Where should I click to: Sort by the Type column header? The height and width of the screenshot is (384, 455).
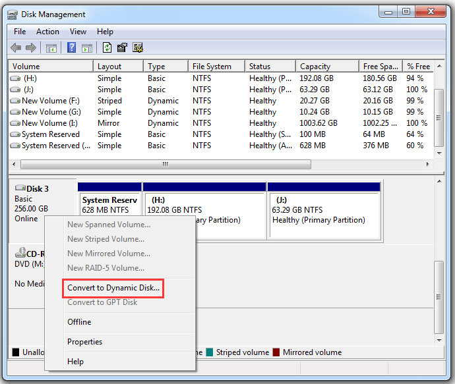tap(166, 67)
